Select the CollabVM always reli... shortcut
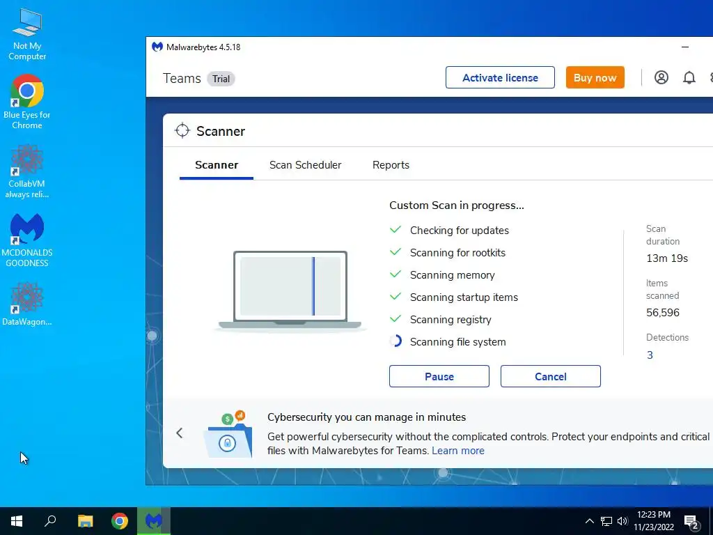This screenshot has height=535, width=713. pos(27,171)
